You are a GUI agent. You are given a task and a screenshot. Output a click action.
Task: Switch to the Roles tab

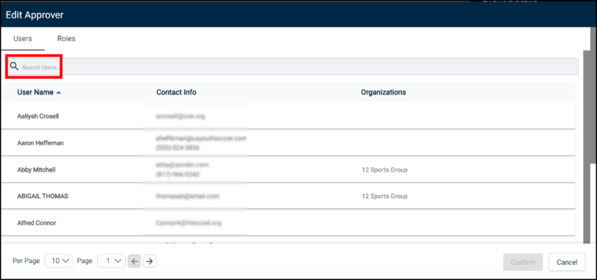pyautogui.click(x=66, y=39)
